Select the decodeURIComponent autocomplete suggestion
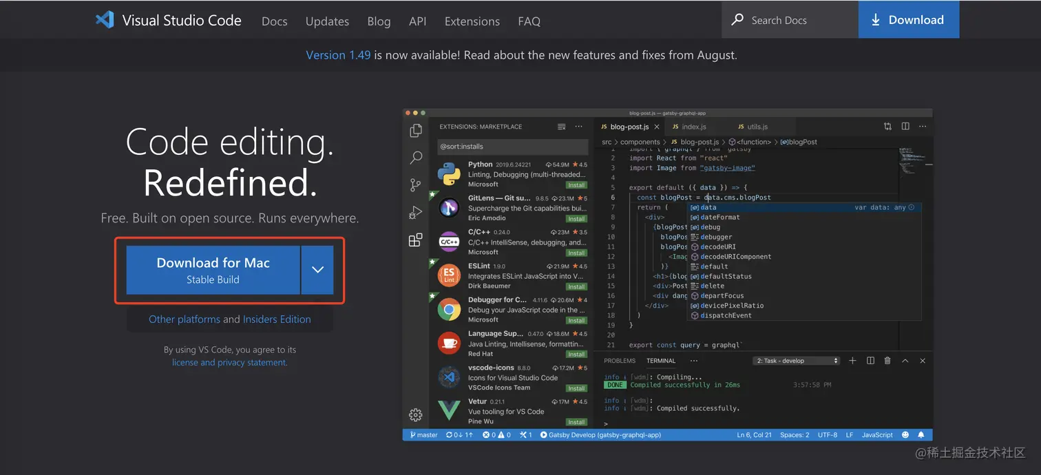Image resolution: width=1041 pixels, height=475 pixels. (x=804, y=256)
